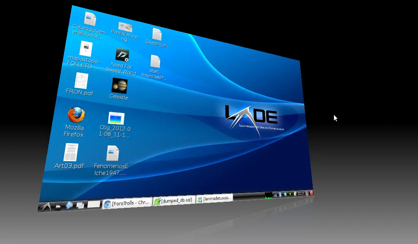Open the FRON.pdf file
The height and width of the screenshot is (244, 418).
(81, 81)
